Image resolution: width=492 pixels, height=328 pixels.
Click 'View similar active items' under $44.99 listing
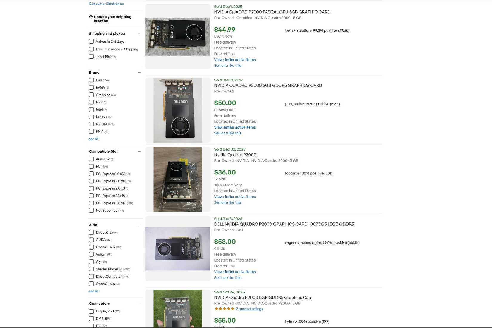point(235,60)
